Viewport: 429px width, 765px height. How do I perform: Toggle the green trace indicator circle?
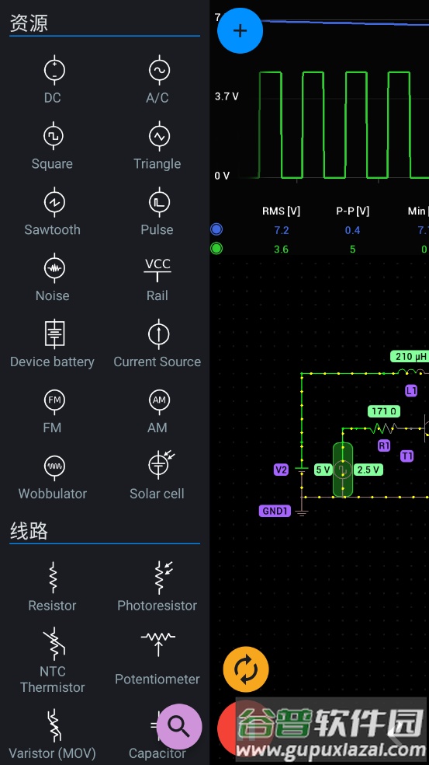click(216, 248)
